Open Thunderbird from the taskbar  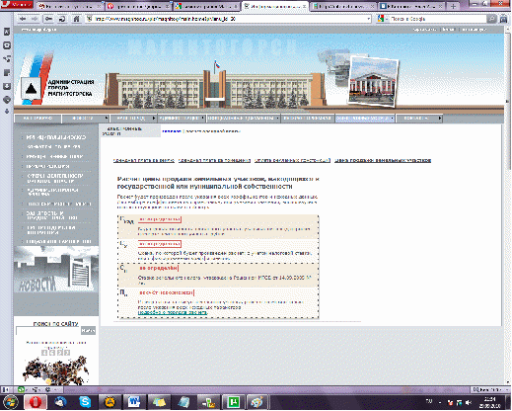click(x=60, y=402)
